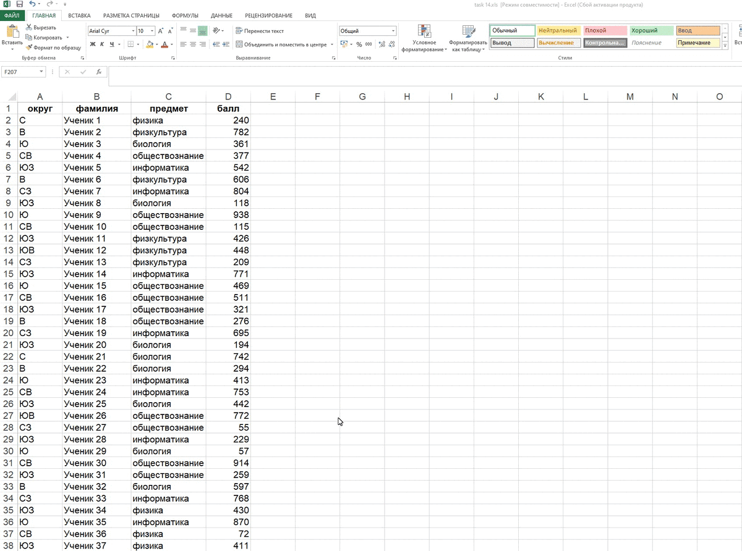Select cell Ученик 20
The height and width of the screenshot is (551, 742).
[x=97, y=345]
